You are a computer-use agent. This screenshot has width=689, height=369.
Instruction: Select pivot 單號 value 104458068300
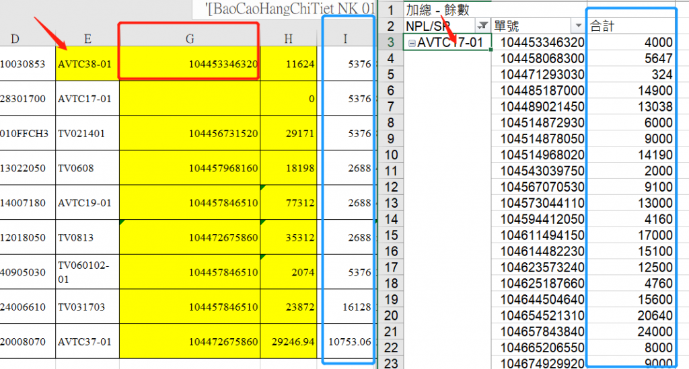click(539, 58)
